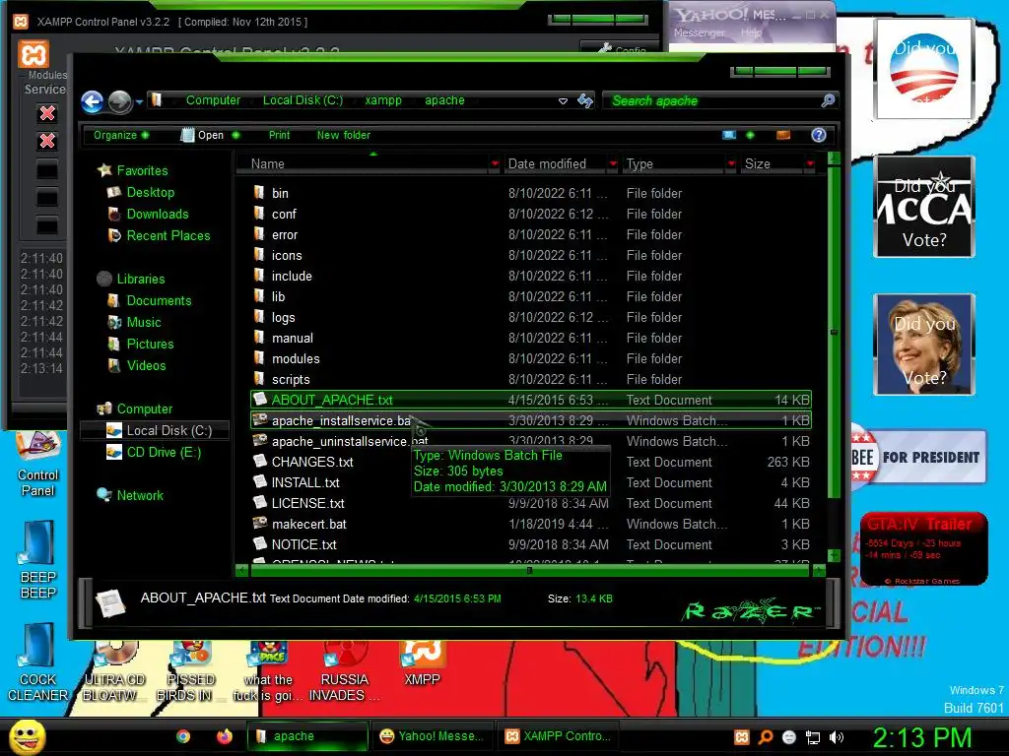This screenshot has height=756, width=1009.
Task: Click the scroll down arrow of file list
Action: 834,555
